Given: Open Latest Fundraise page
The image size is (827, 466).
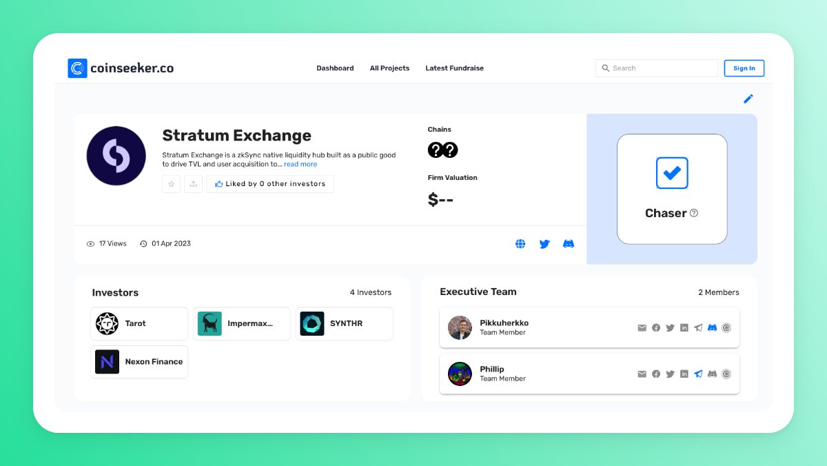Looking at the screenshot, I should 454,68.
